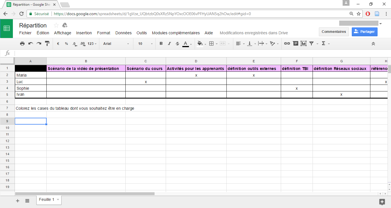The height and width of the screenshot is (208, 391).
Task: Click the cell containing Sophie
Action: point(31,88)
